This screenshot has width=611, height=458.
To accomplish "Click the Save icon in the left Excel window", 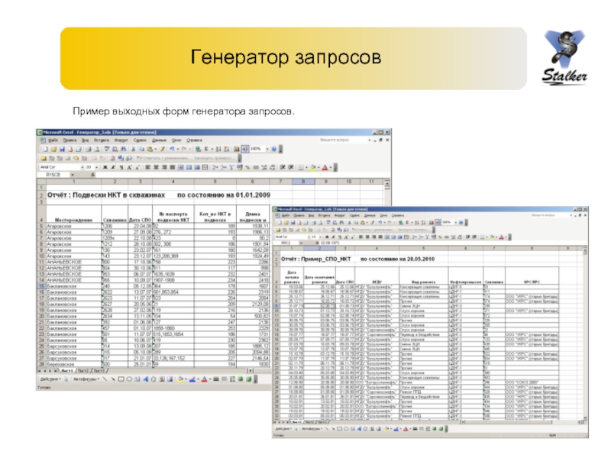I will [x=62, y=148].
